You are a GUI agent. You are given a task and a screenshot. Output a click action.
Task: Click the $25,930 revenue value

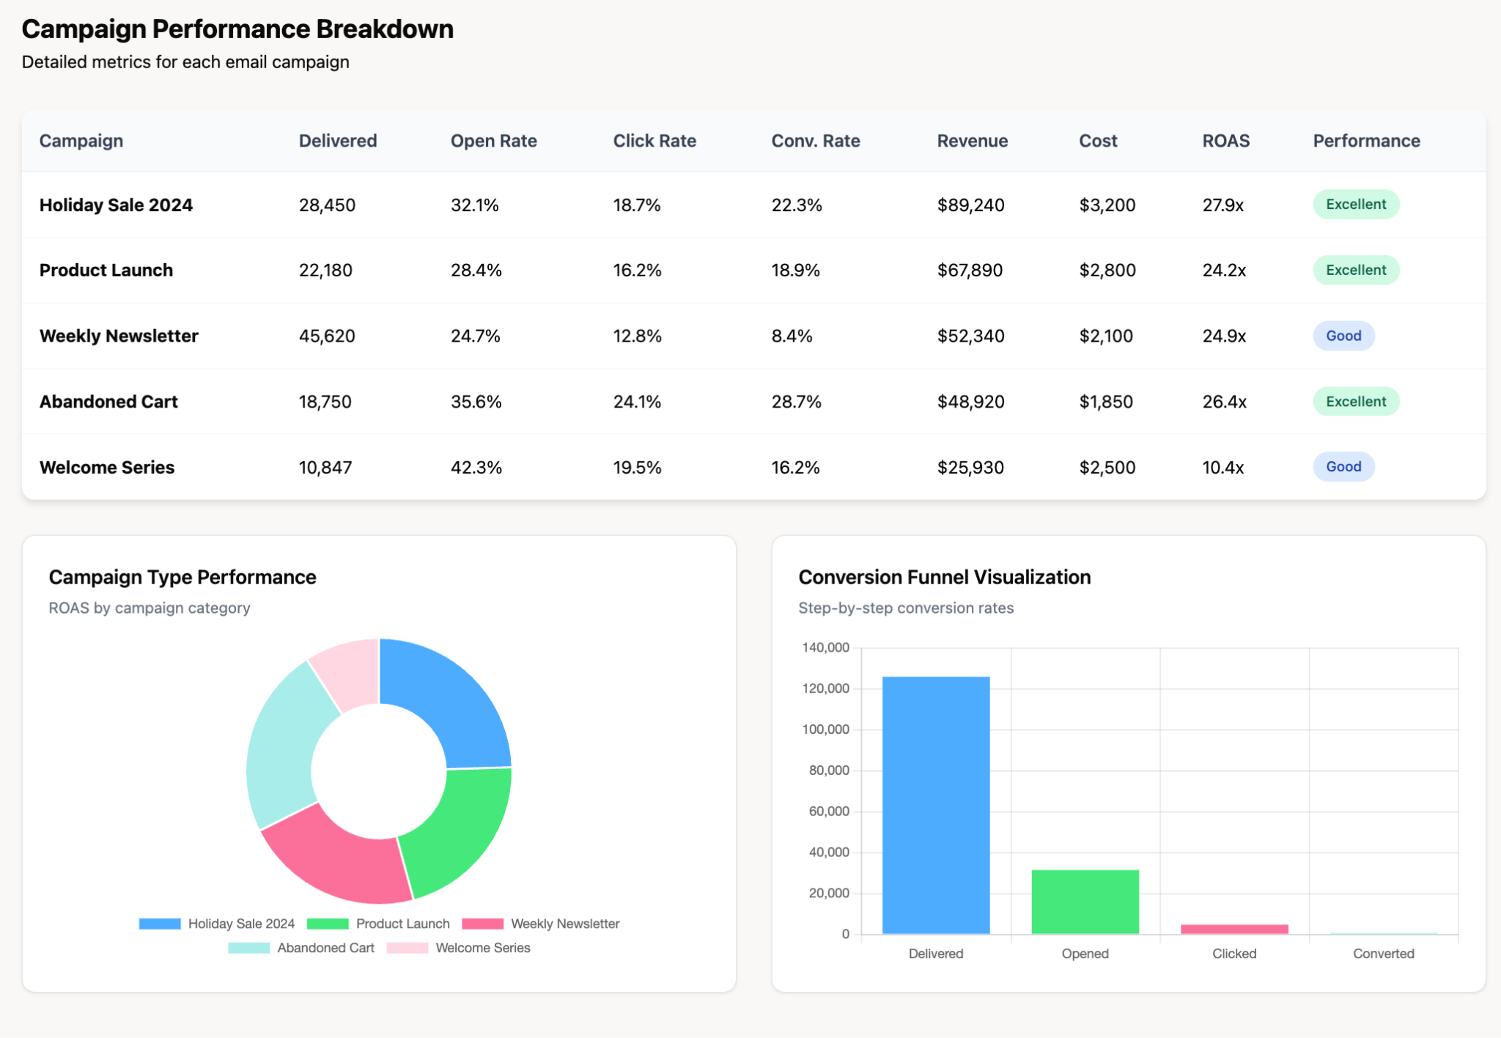(x=970, y=468)
